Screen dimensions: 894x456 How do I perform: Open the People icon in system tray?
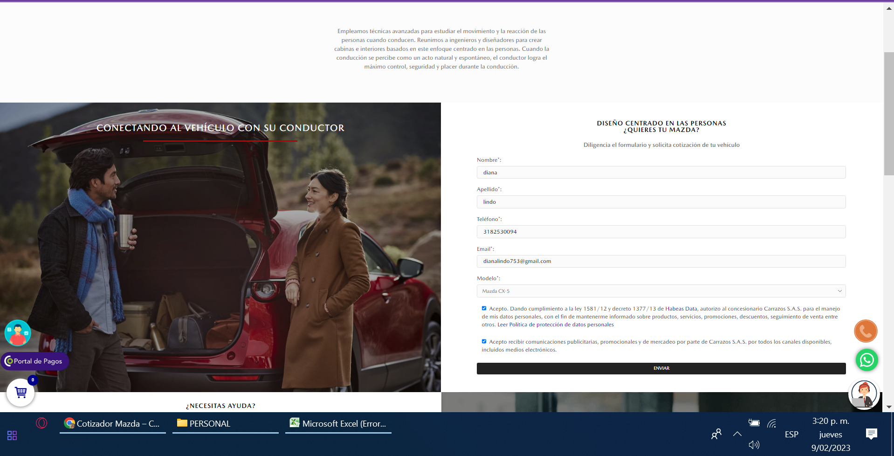point(716,434)
